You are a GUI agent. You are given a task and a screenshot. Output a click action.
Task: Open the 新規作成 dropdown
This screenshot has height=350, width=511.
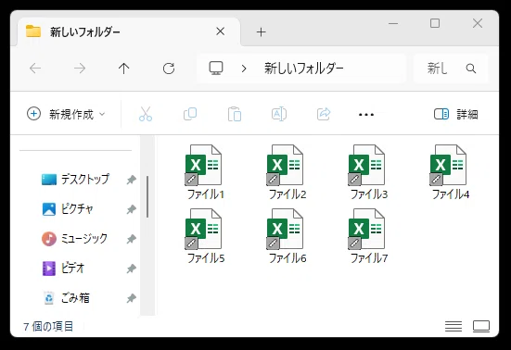pyautogui.click(x=66, y=114)
